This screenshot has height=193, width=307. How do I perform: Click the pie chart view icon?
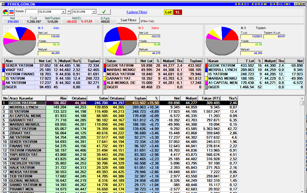[x=5, y=12]
